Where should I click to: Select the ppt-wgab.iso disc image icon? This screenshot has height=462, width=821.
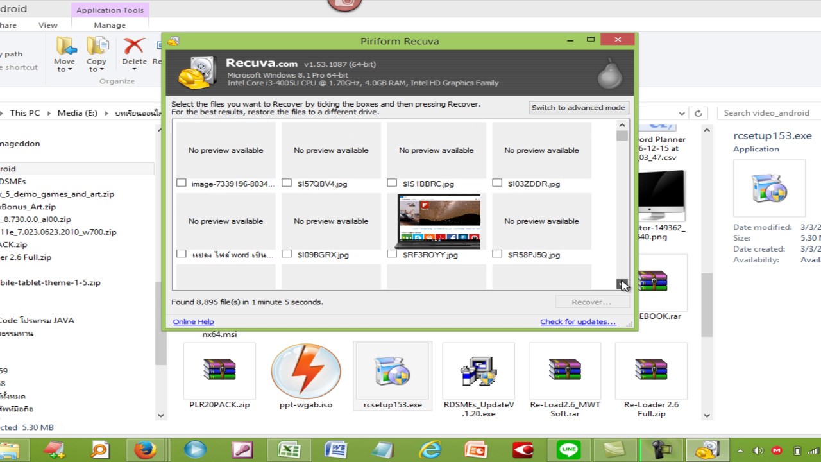tap(306, 371)
